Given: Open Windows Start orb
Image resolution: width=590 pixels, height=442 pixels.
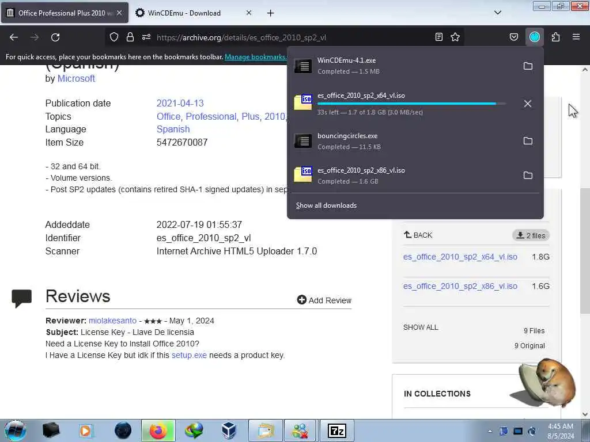Looking at the screenshot, I should pyautogui.click(x=16, y=430).
